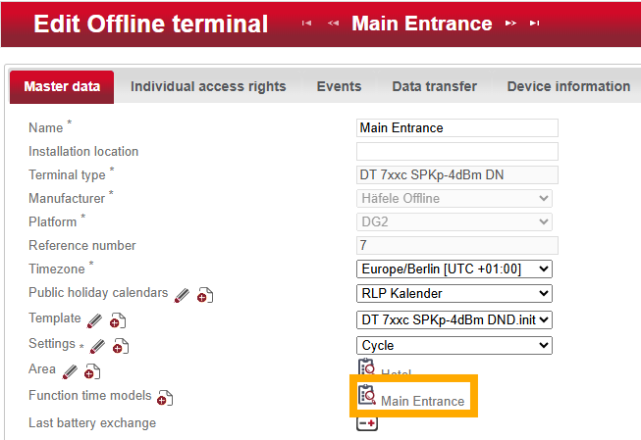Go to the next terminal record
Screen dimensions: 641x440
point(510,24)
